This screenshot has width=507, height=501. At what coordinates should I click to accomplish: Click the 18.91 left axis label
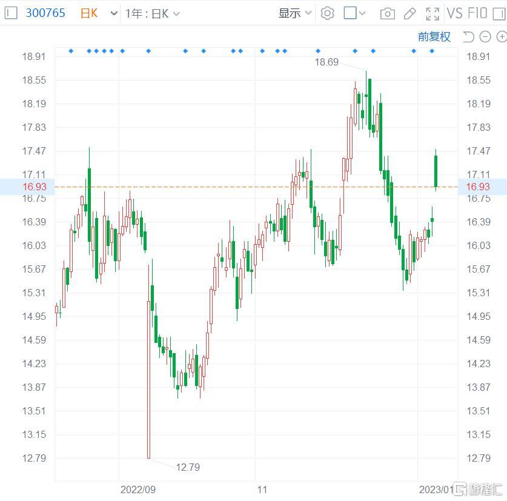tap(34, 56)
